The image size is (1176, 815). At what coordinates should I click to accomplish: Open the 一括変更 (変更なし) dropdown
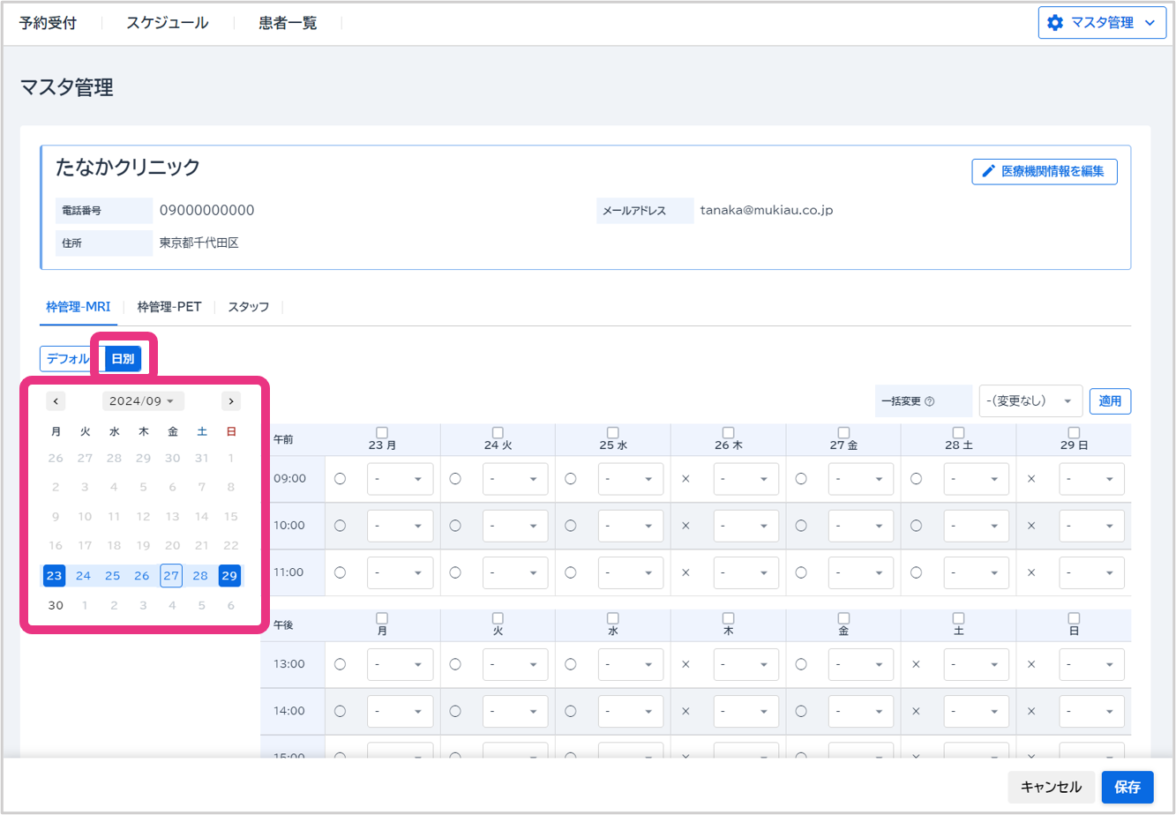click(x=1030, y=401)
